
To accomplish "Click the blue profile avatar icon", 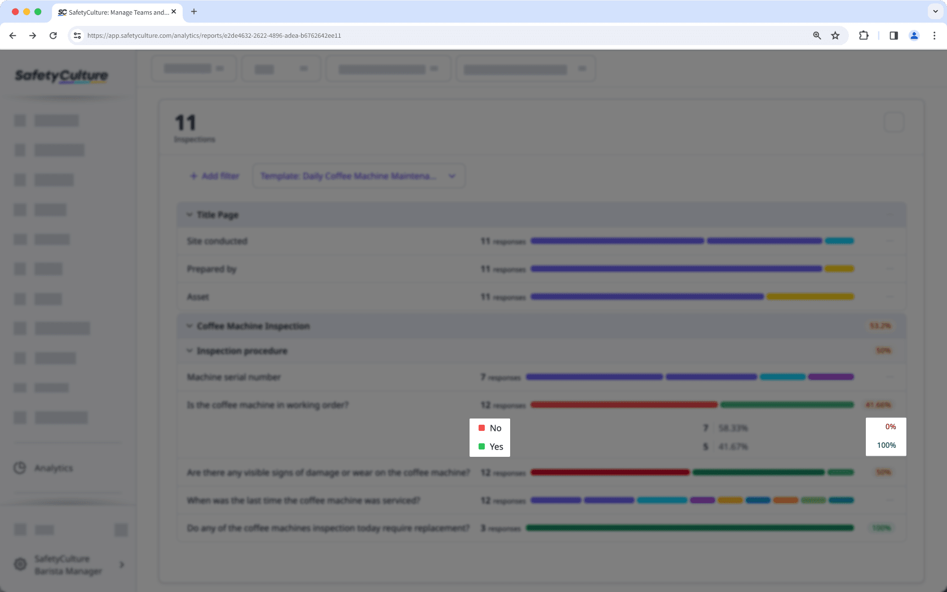I will [x=914, y=35].
